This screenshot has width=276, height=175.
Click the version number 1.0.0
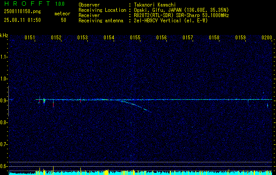60,4
